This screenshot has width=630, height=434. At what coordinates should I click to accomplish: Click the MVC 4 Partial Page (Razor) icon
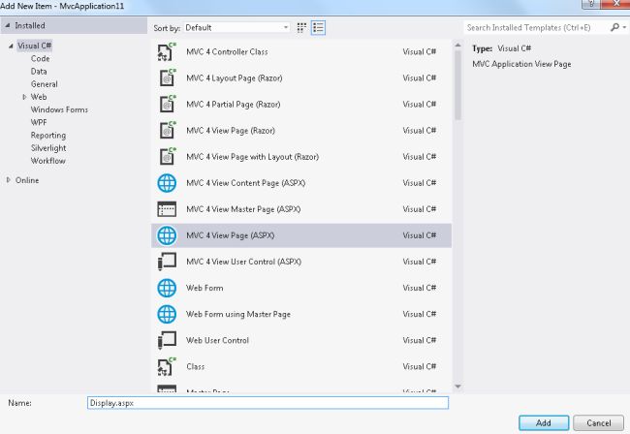pyautogui.click(x=167, y=105)
